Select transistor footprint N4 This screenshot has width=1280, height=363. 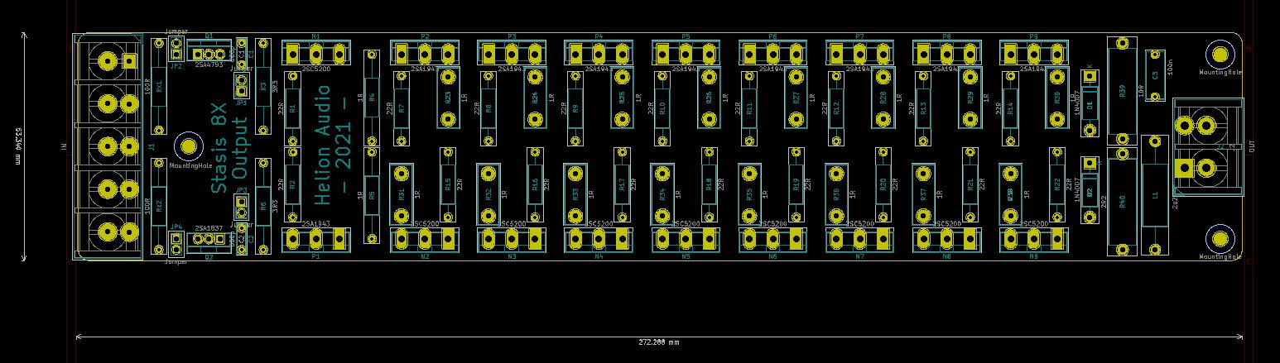click(x=599, y=240)
